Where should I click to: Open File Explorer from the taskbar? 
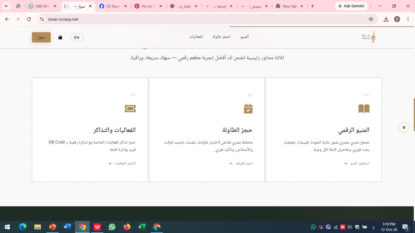37,227
